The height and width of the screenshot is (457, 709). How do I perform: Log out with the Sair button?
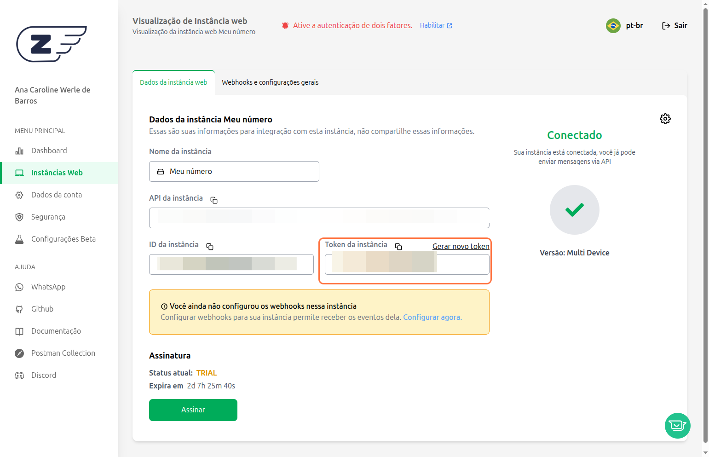pyautogui.click(x=674, y=25)
